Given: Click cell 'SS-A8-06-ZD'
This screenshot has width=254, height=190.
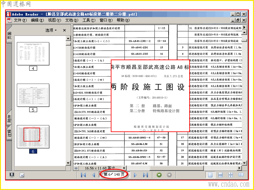Looking at the screenshot, I should pyautogui.click(x=139, y=151).
